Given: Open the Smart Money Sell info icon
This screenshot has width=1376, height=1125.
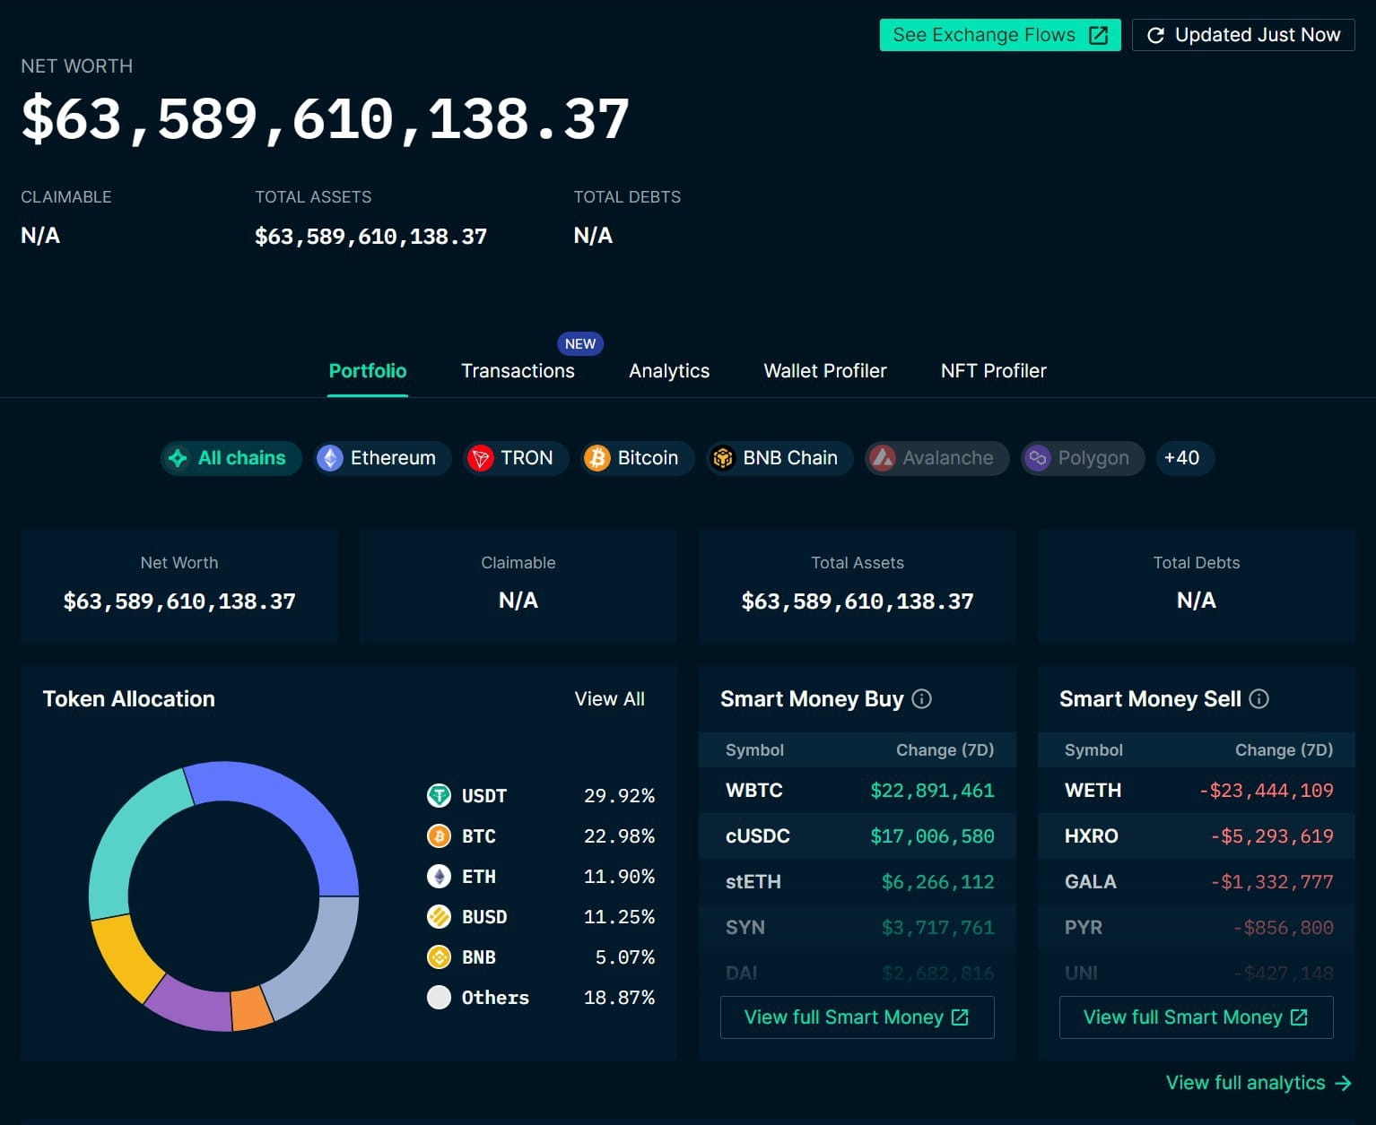Looking at the screenshot, I should click(x=1259, y=699).
